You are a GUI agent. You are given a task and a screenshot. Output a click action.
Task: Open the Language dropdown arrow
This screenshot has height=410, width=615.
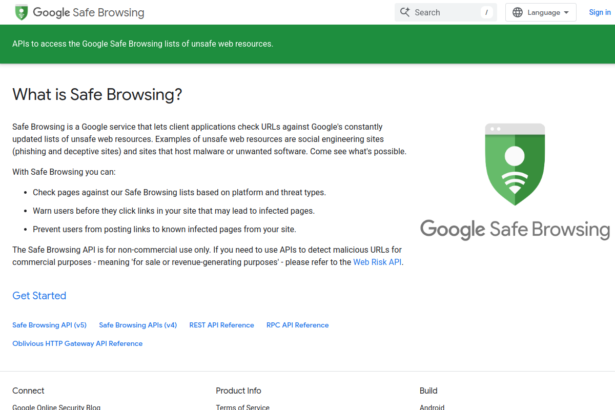566,12
